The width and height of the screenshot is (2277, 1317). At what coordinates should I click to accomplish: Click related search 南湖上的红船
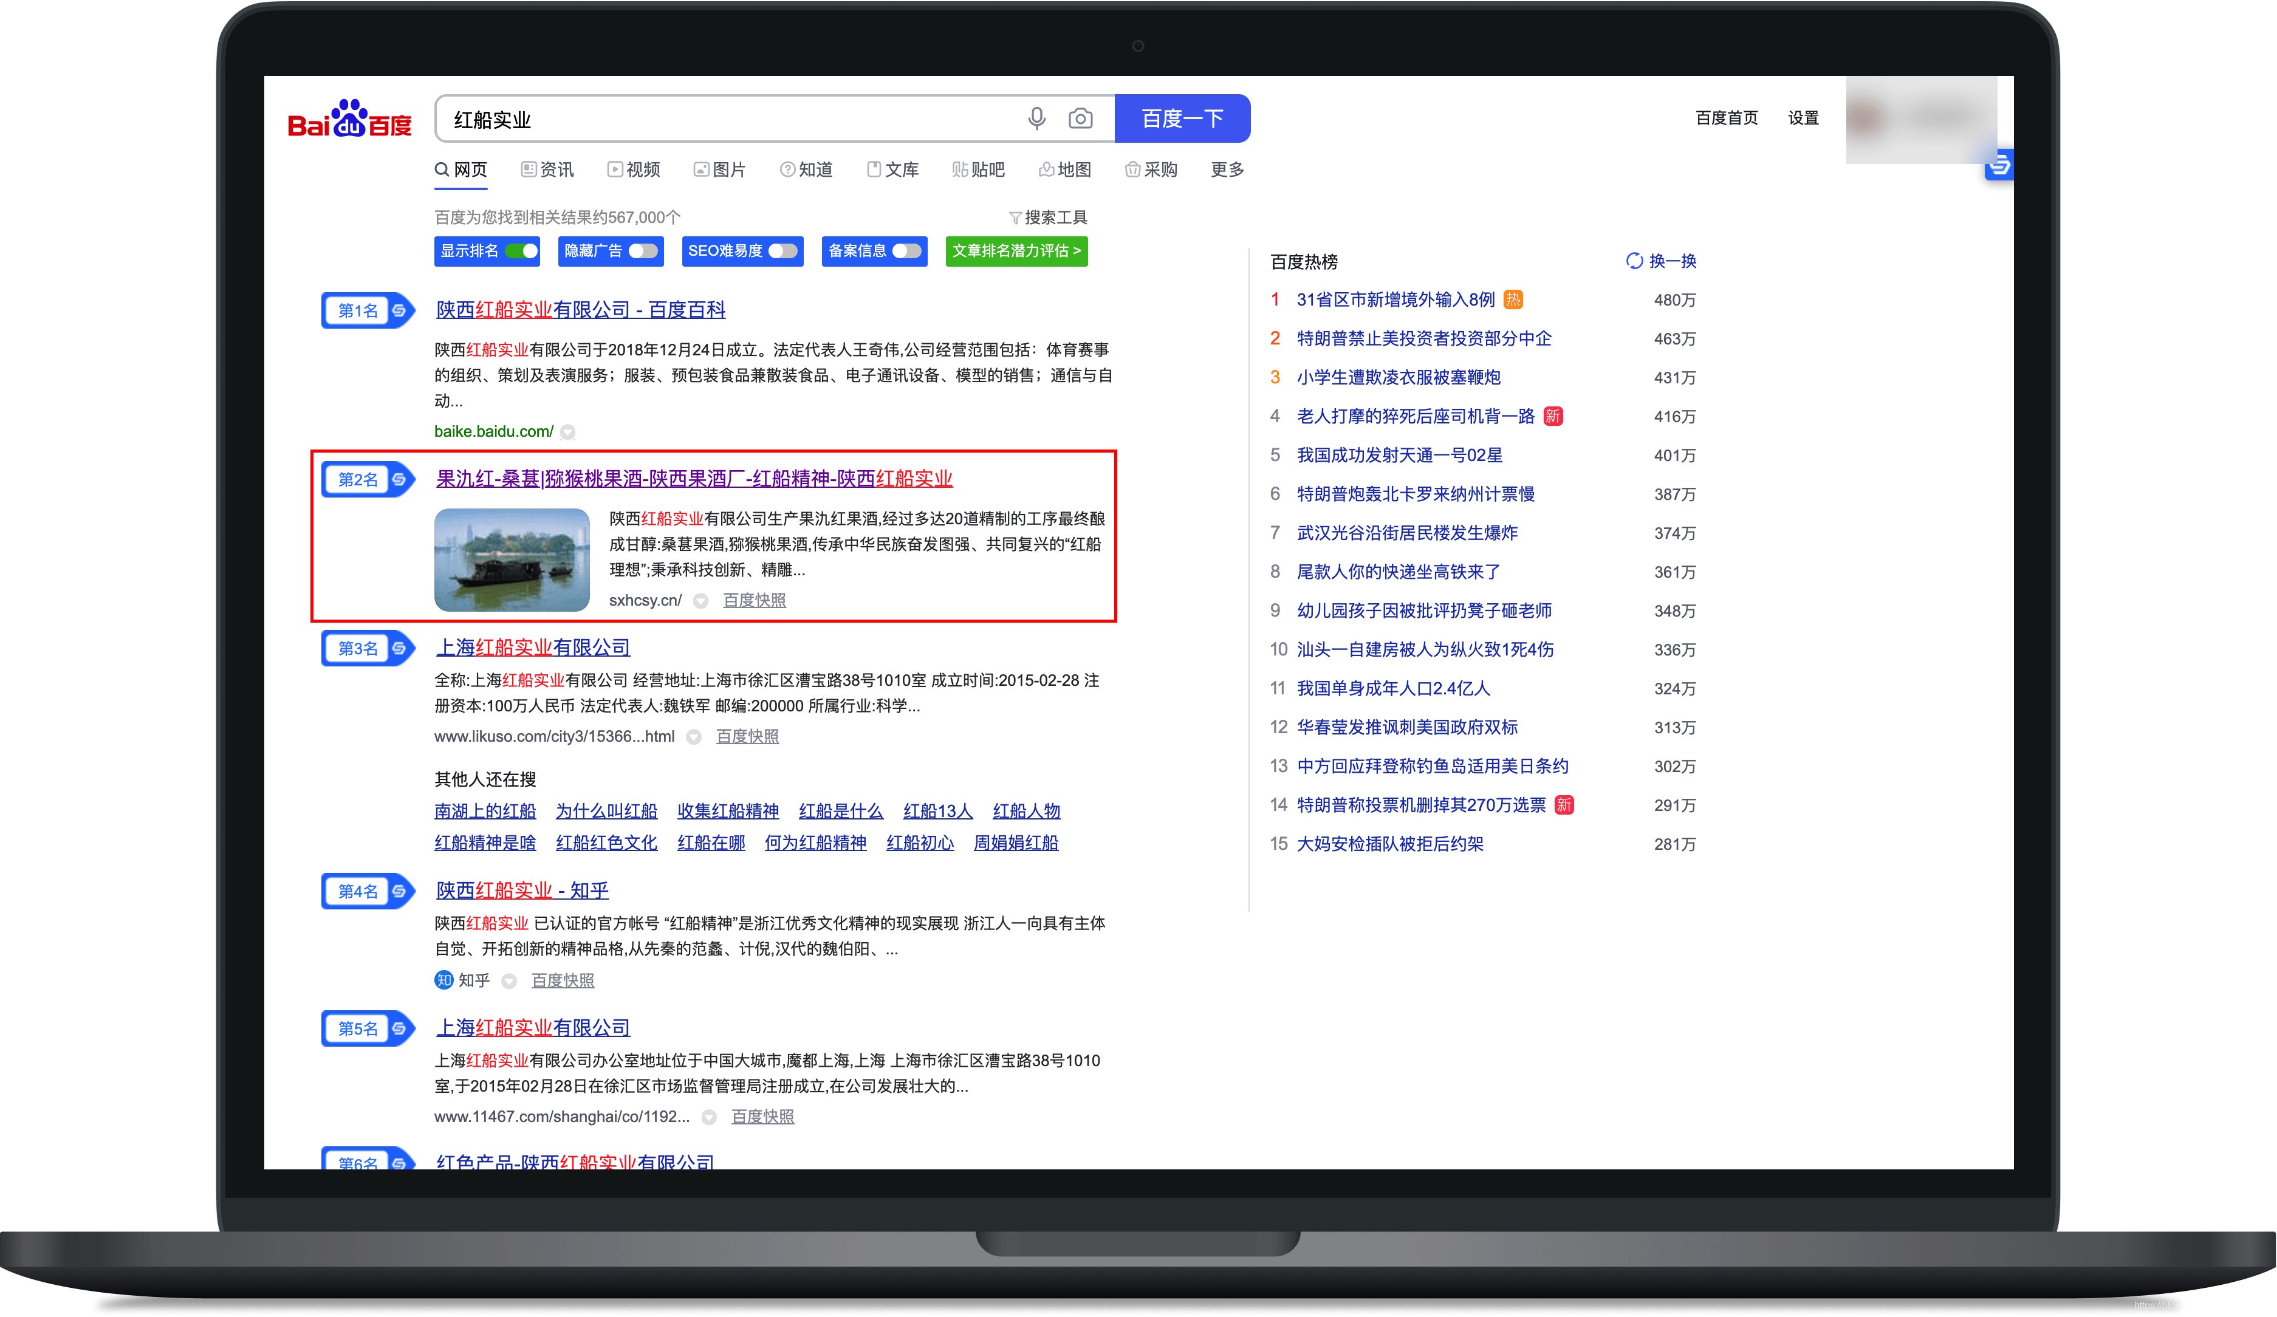click(x=485, y=812)
